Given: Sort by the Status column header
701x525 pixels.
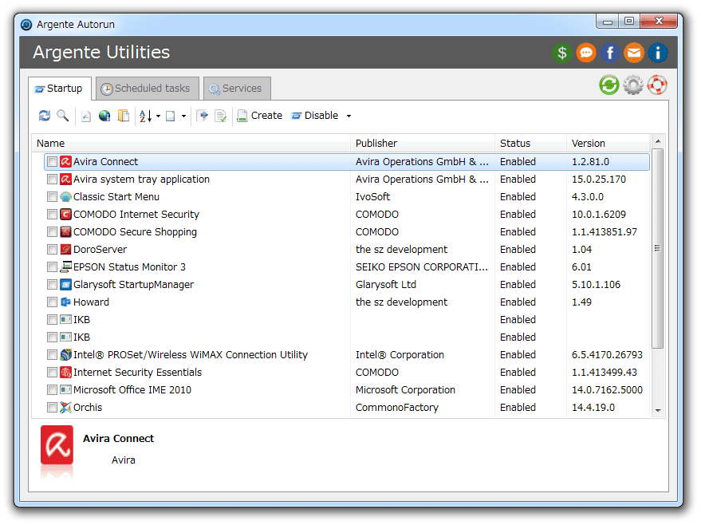Looking at the screenshot, I should coord(530,144).
